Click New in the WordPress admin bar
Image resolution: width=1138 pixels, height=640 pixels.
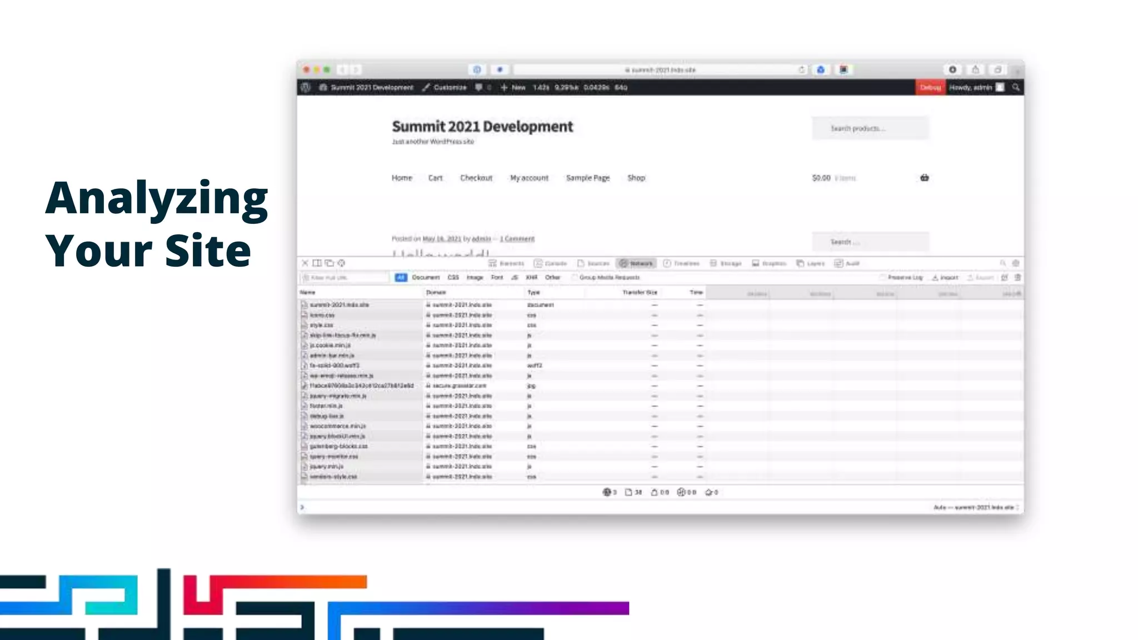pos(513,87)
